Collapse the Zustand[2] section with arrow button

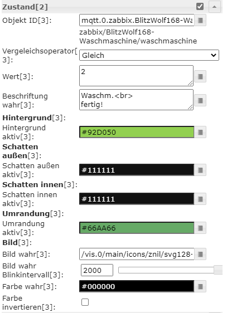(x=214, y=7)
